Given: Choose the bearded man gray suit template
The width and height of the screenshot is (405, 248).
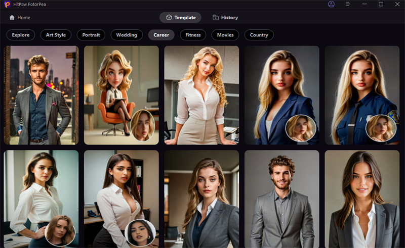Looking at the screenshot, I should [x=282, y=199].
